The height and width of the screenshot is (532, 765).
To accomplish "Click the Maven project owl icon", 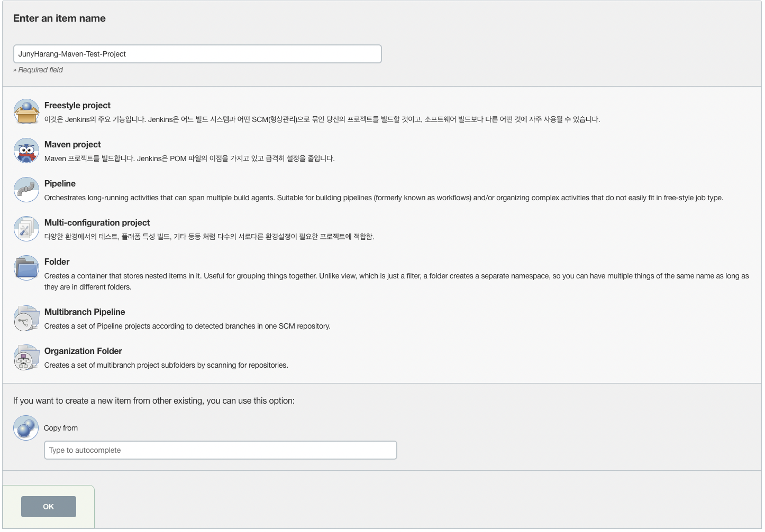I will pos(26,151).
